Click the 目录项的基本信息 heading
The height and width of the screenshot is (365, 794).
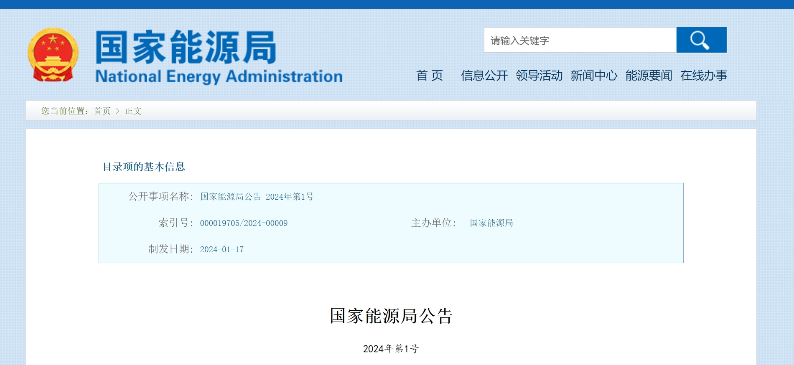(144, 167)
